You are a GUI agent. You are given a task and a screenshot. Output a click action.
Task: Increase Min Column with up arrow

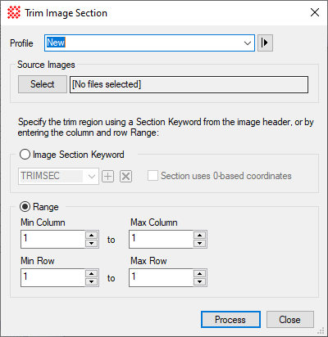point(91,236)
